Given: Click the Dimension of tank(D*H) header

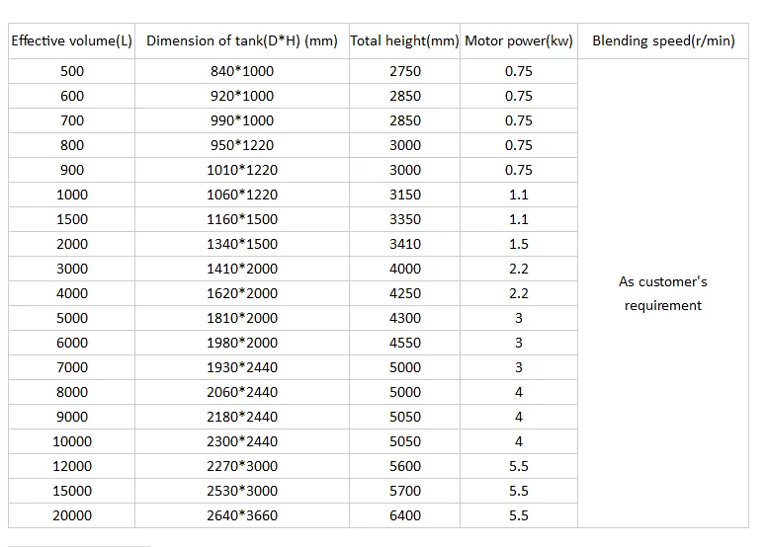Looking at the screenshot, I should (242, 41).
